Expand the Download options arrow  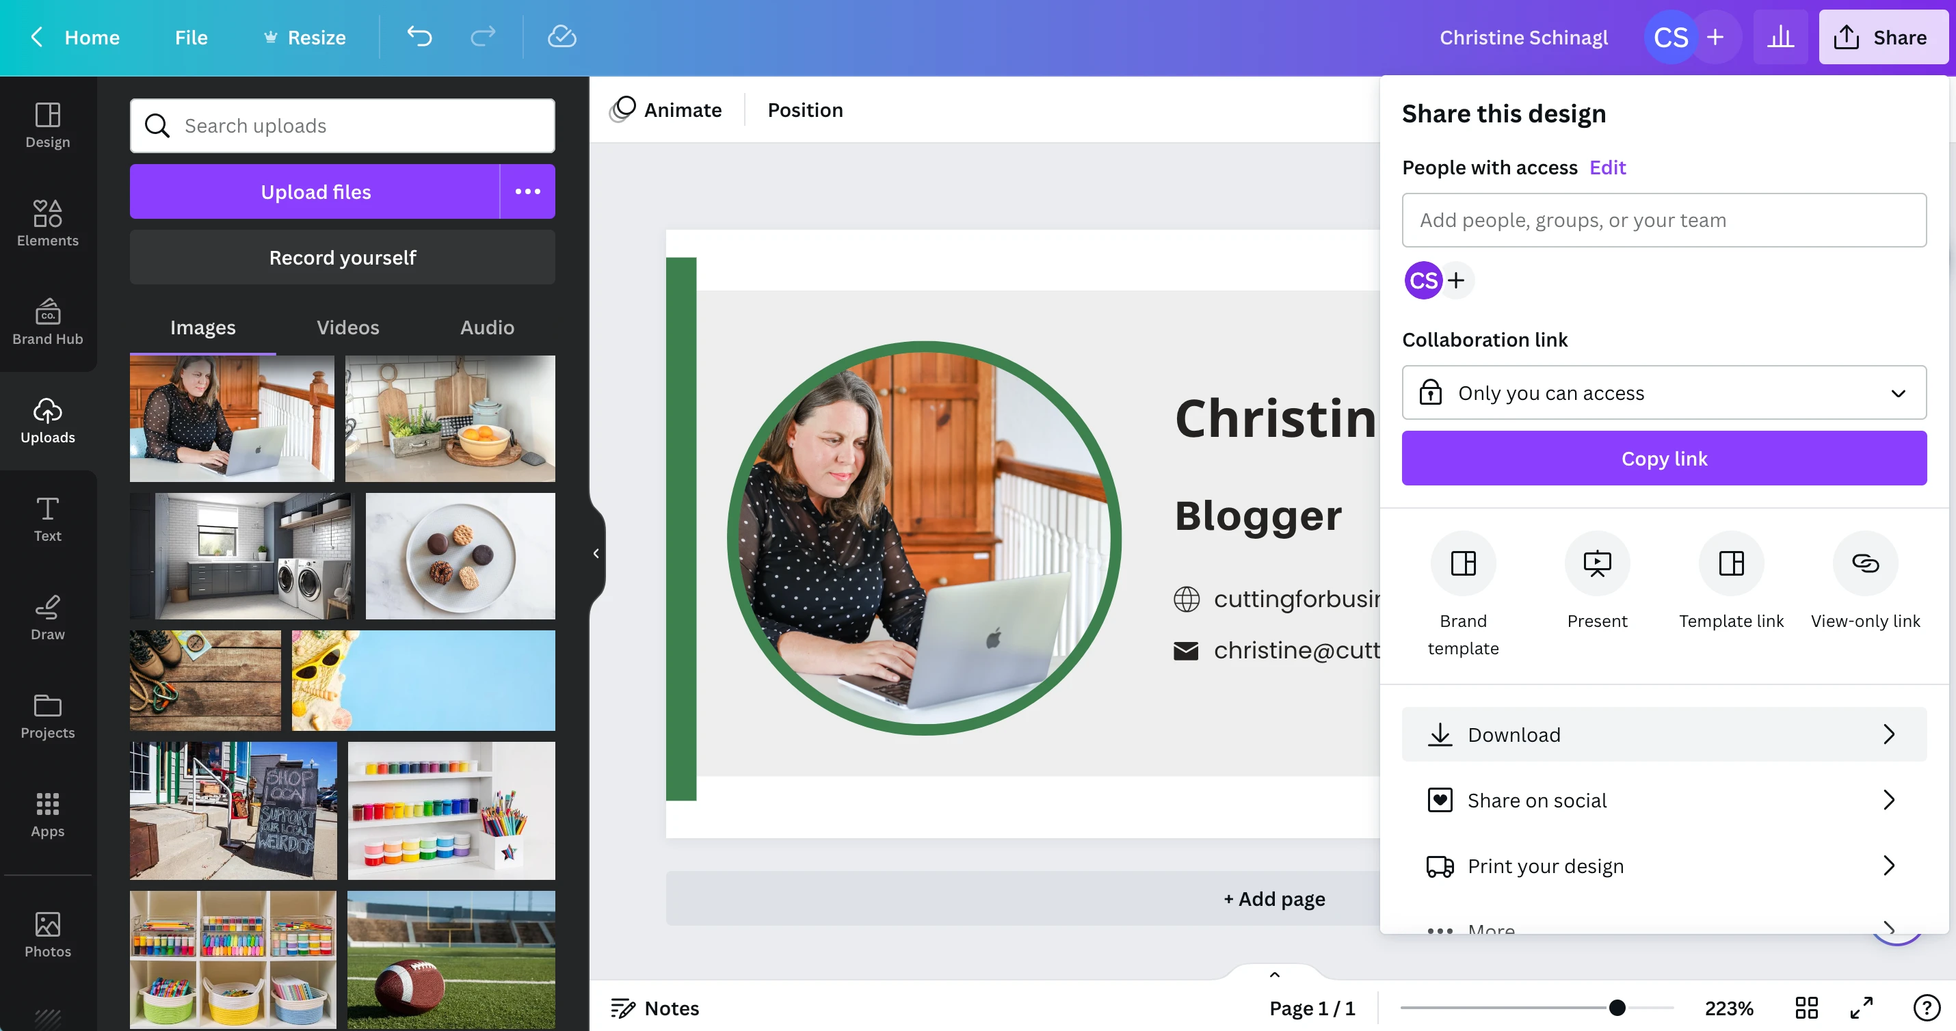[x=1890, y=735]
